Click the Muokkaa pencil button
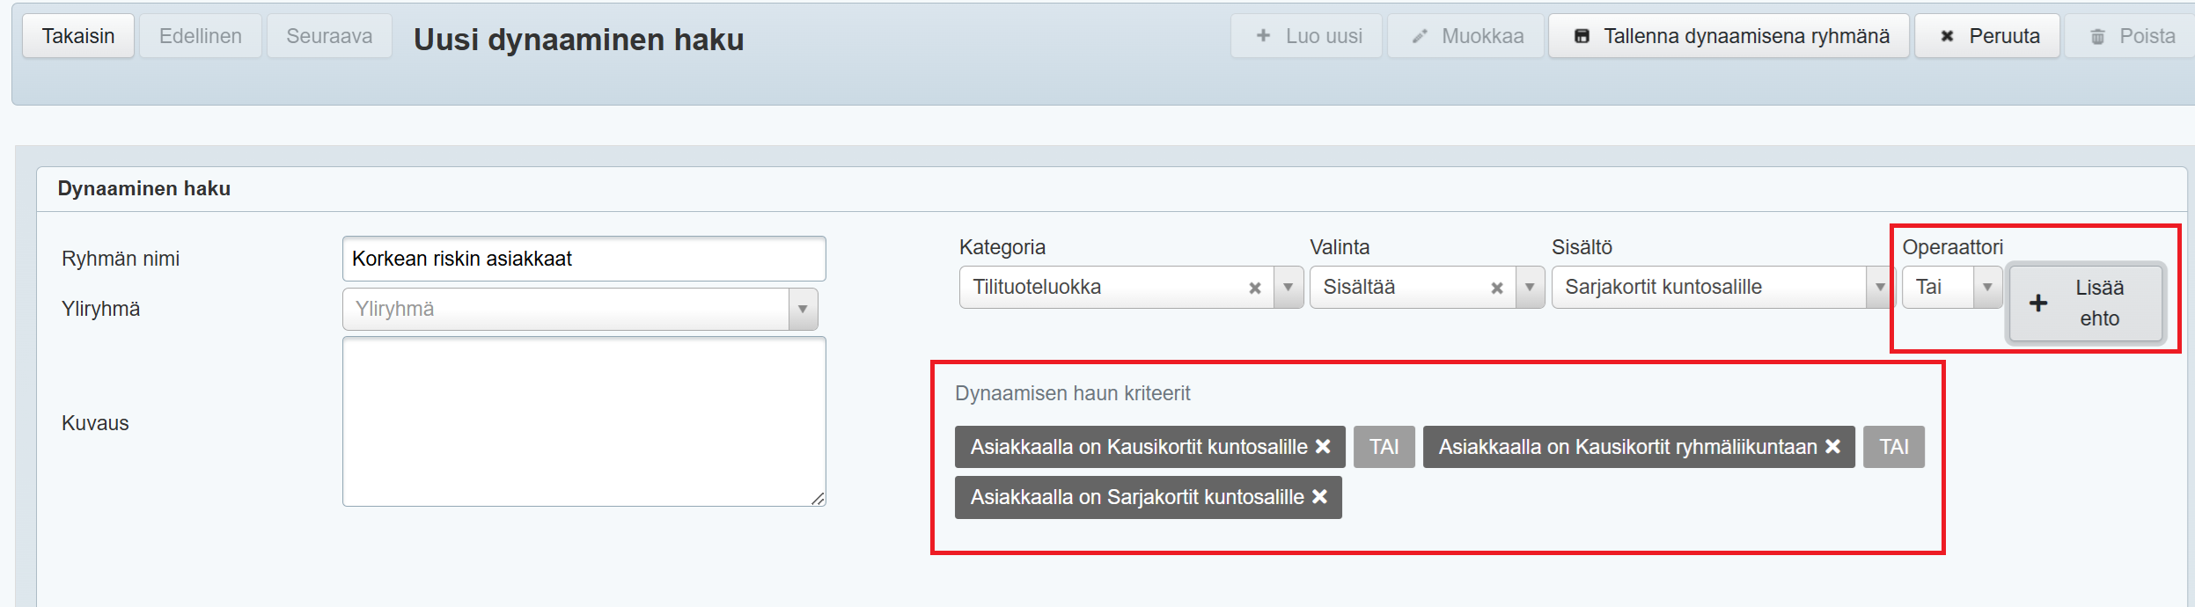 (1466, 36)
